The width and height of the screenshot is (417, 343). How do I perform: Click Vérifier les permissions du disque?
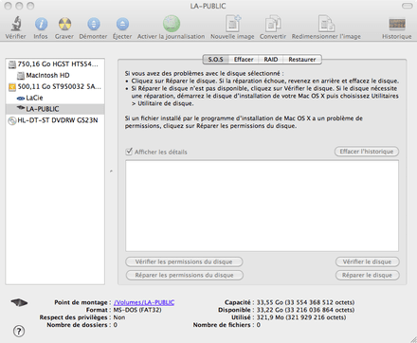tap(184, 262)
